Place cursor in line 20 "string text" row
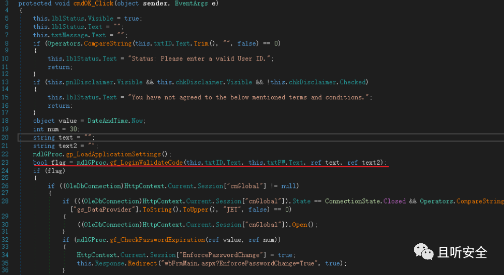This screenshot has width=504, height=275. pyautogui.click(x=261, y=137)
